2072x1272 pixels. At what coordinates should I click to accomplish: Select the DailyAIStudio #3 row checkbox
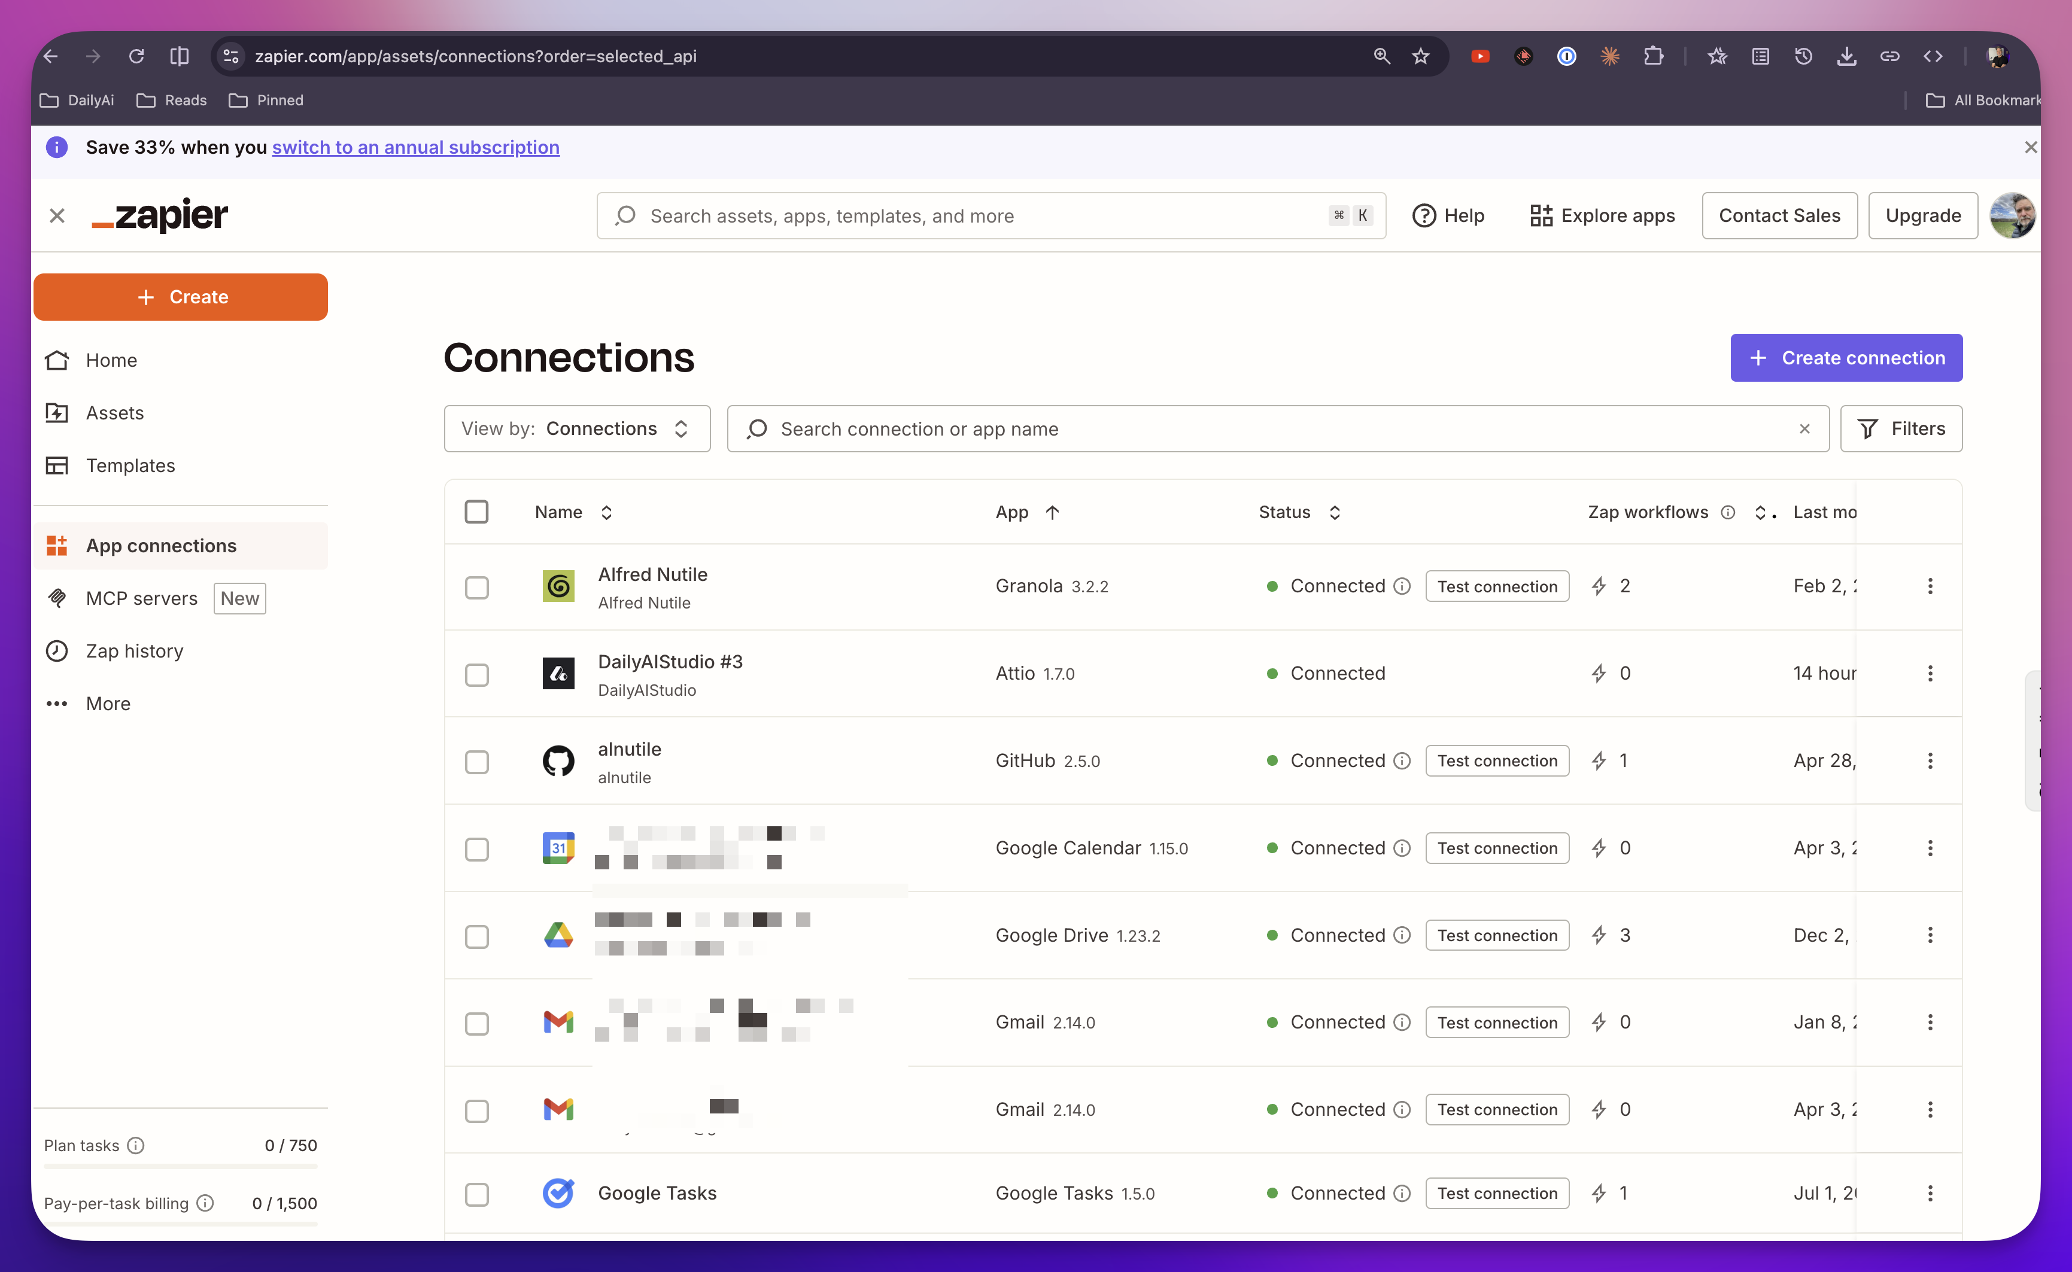coord(477,675)
